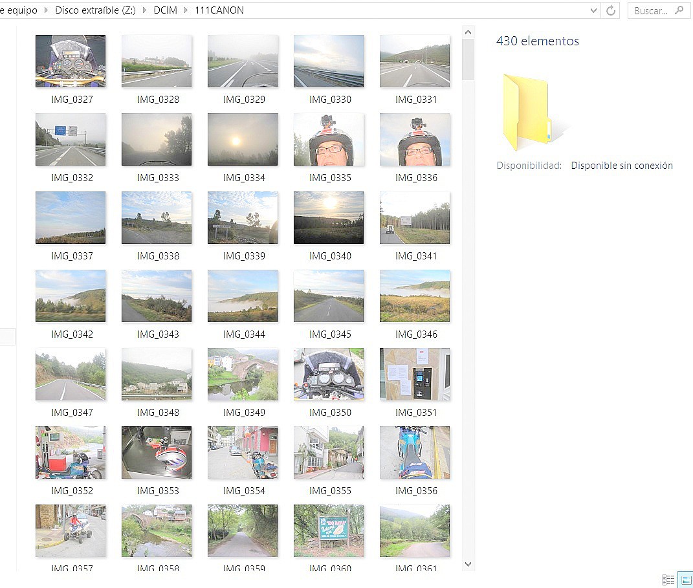Image resolution: width=693 pixels, height=588 pixels.
Task: Select thumbnail IMG_0327 motorcycle dashboard
Action: (x=71, y=61)
